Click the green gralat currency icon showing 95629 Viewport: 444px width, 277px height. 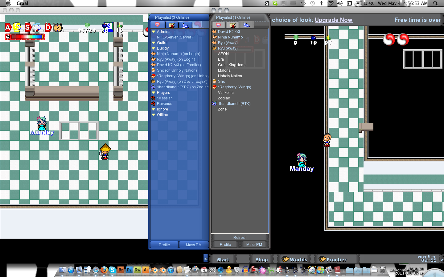[x=87, y=25]
